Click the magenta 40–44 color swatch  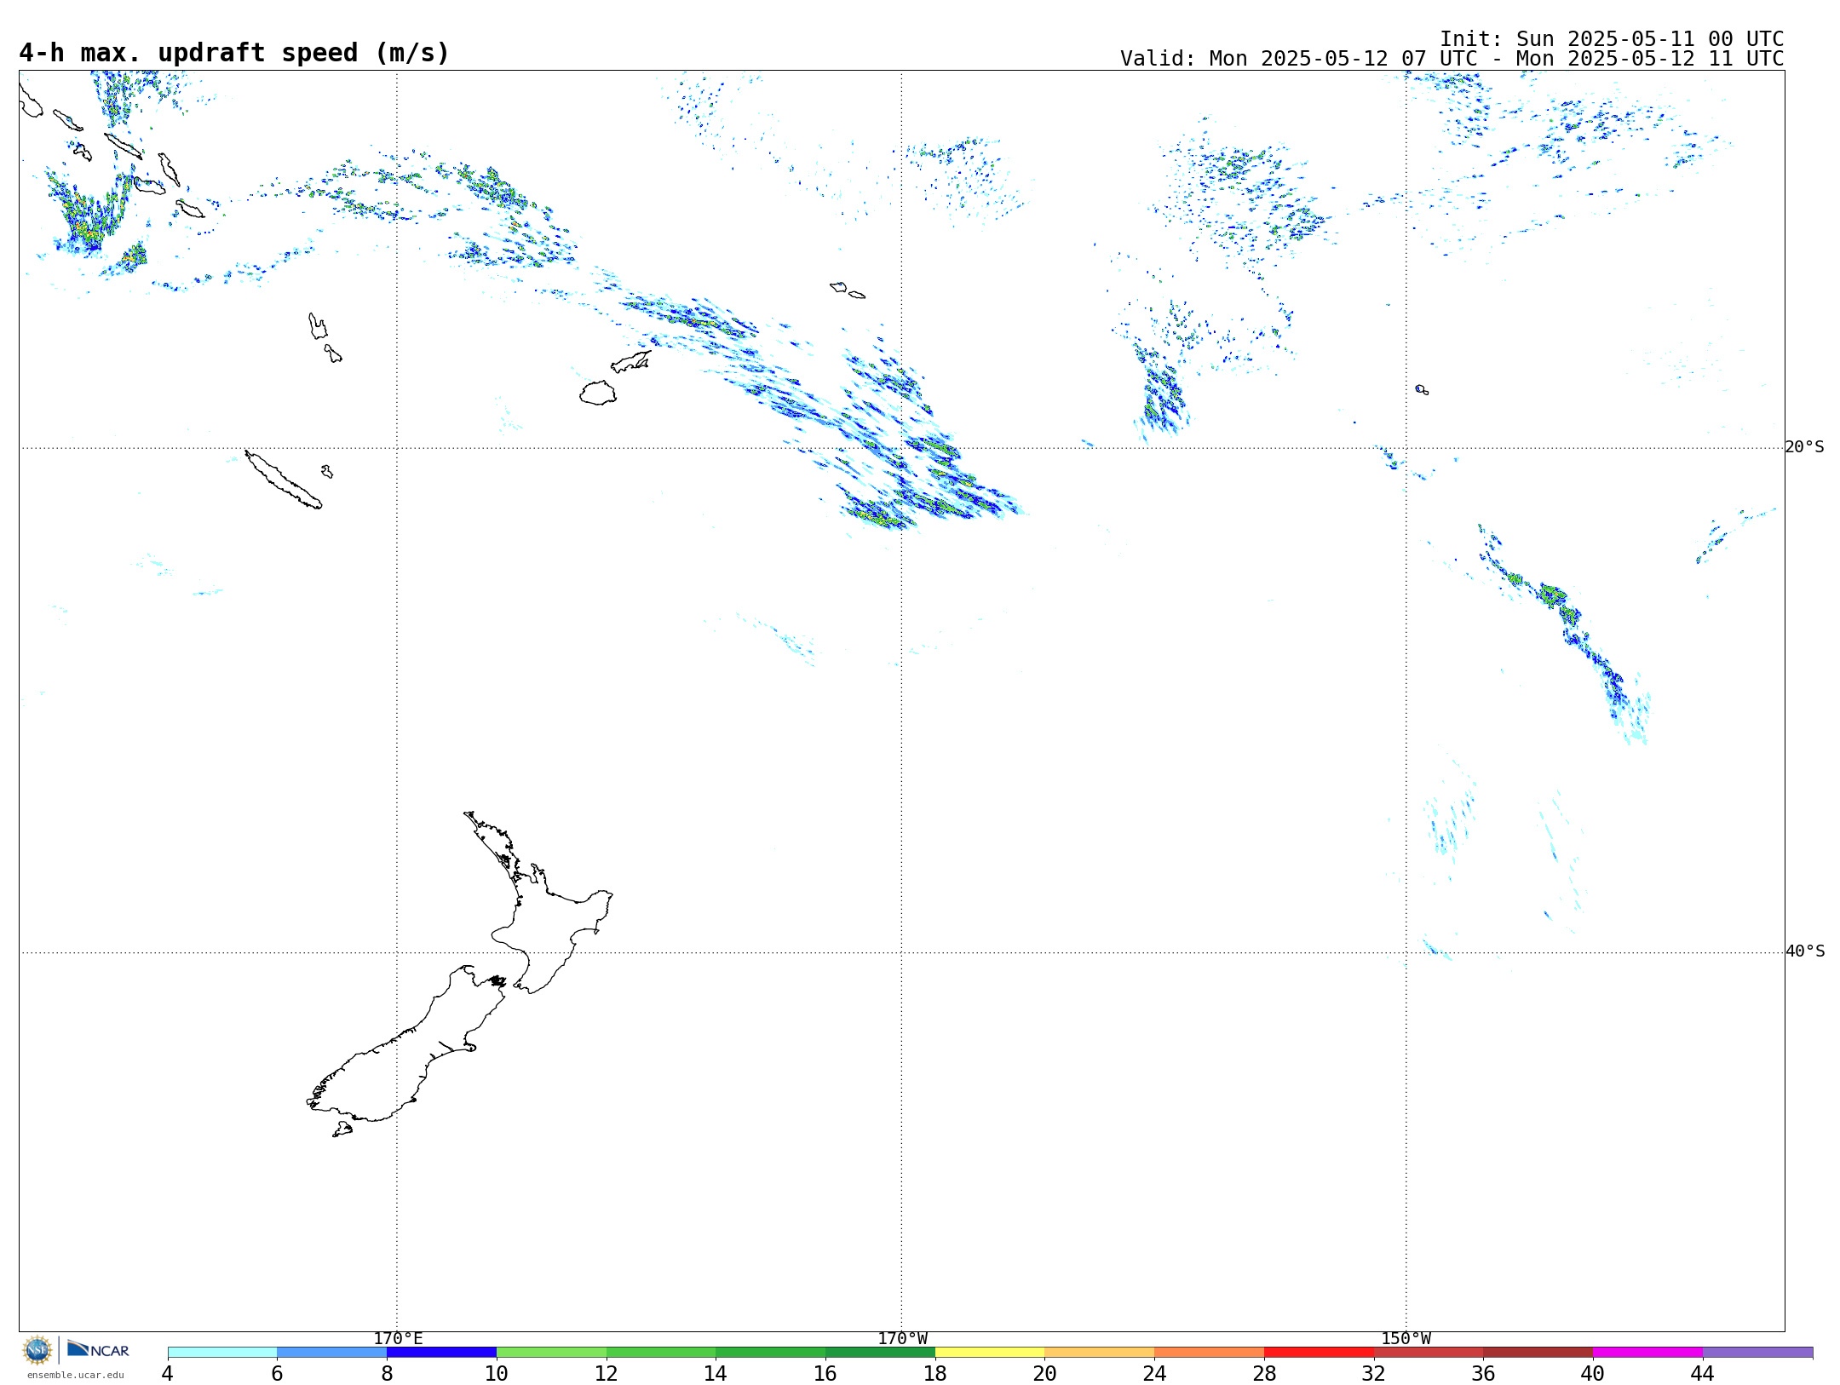(1647, 1353)
